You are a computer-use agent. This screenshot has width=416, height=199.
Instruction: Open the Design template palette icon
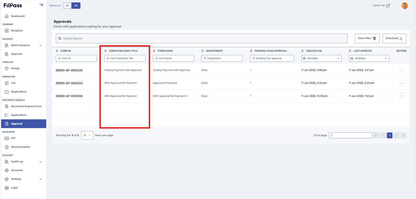pos(7,69)
